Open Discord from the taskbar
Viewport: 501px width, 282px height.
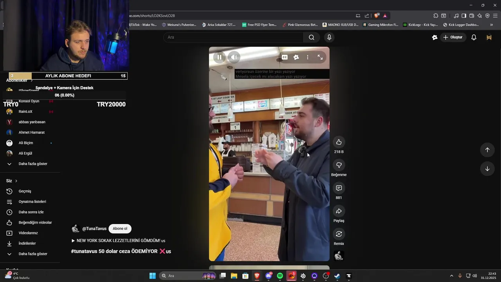269,276
